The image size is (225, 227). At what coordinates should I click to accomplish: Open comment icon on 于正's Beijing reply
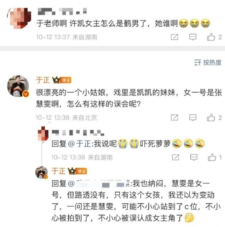(193, 118)
